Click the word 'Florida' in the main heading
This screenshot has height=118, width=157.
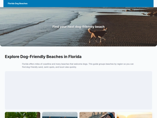tap(75, 57)
